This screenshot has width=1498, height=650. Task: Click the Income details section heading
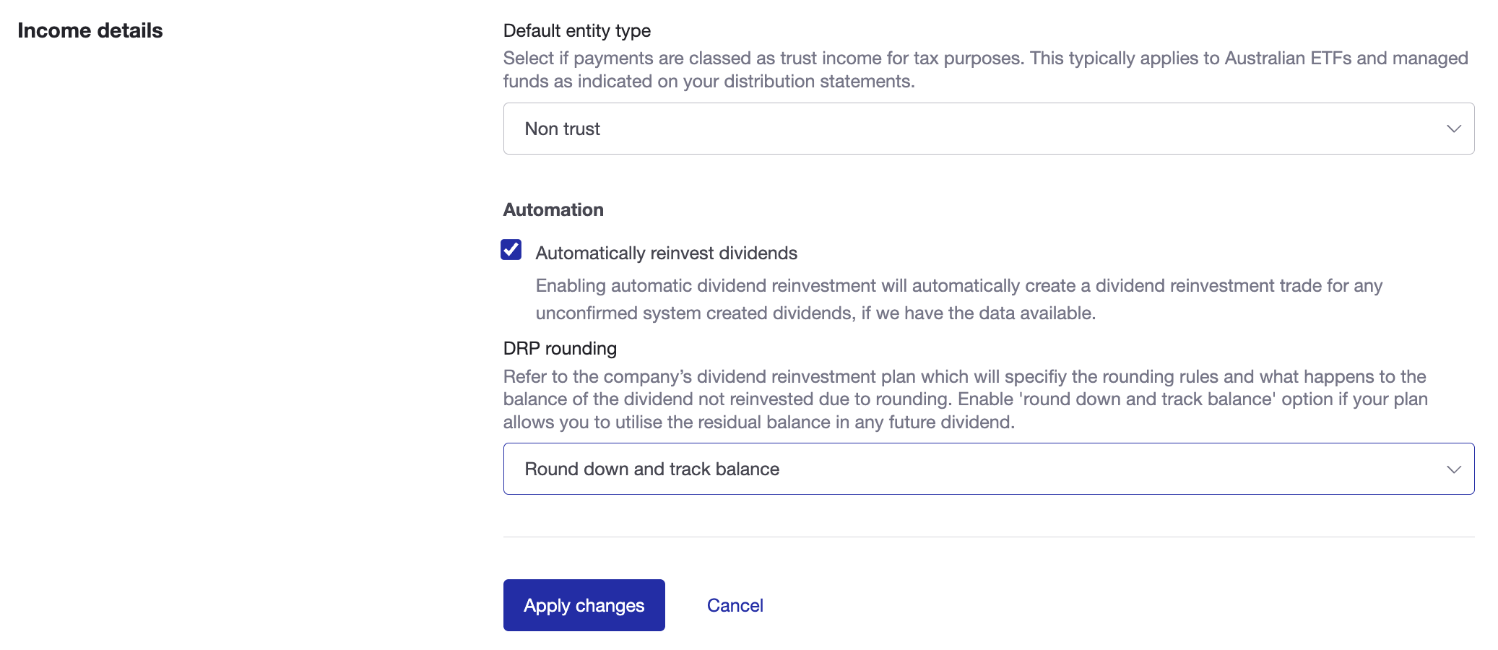coord(90,30)
